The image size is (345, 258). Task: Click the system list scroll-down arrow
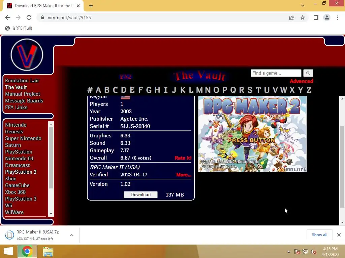pyautogui.click(x=51, y=214)
